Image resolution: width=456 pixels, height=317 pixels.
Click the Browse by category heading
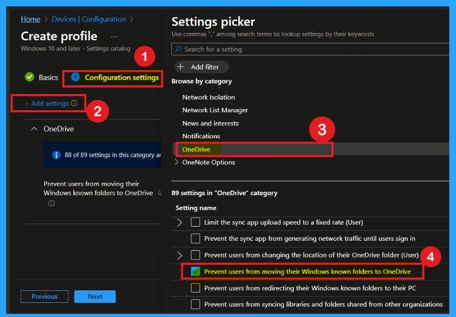202,81
